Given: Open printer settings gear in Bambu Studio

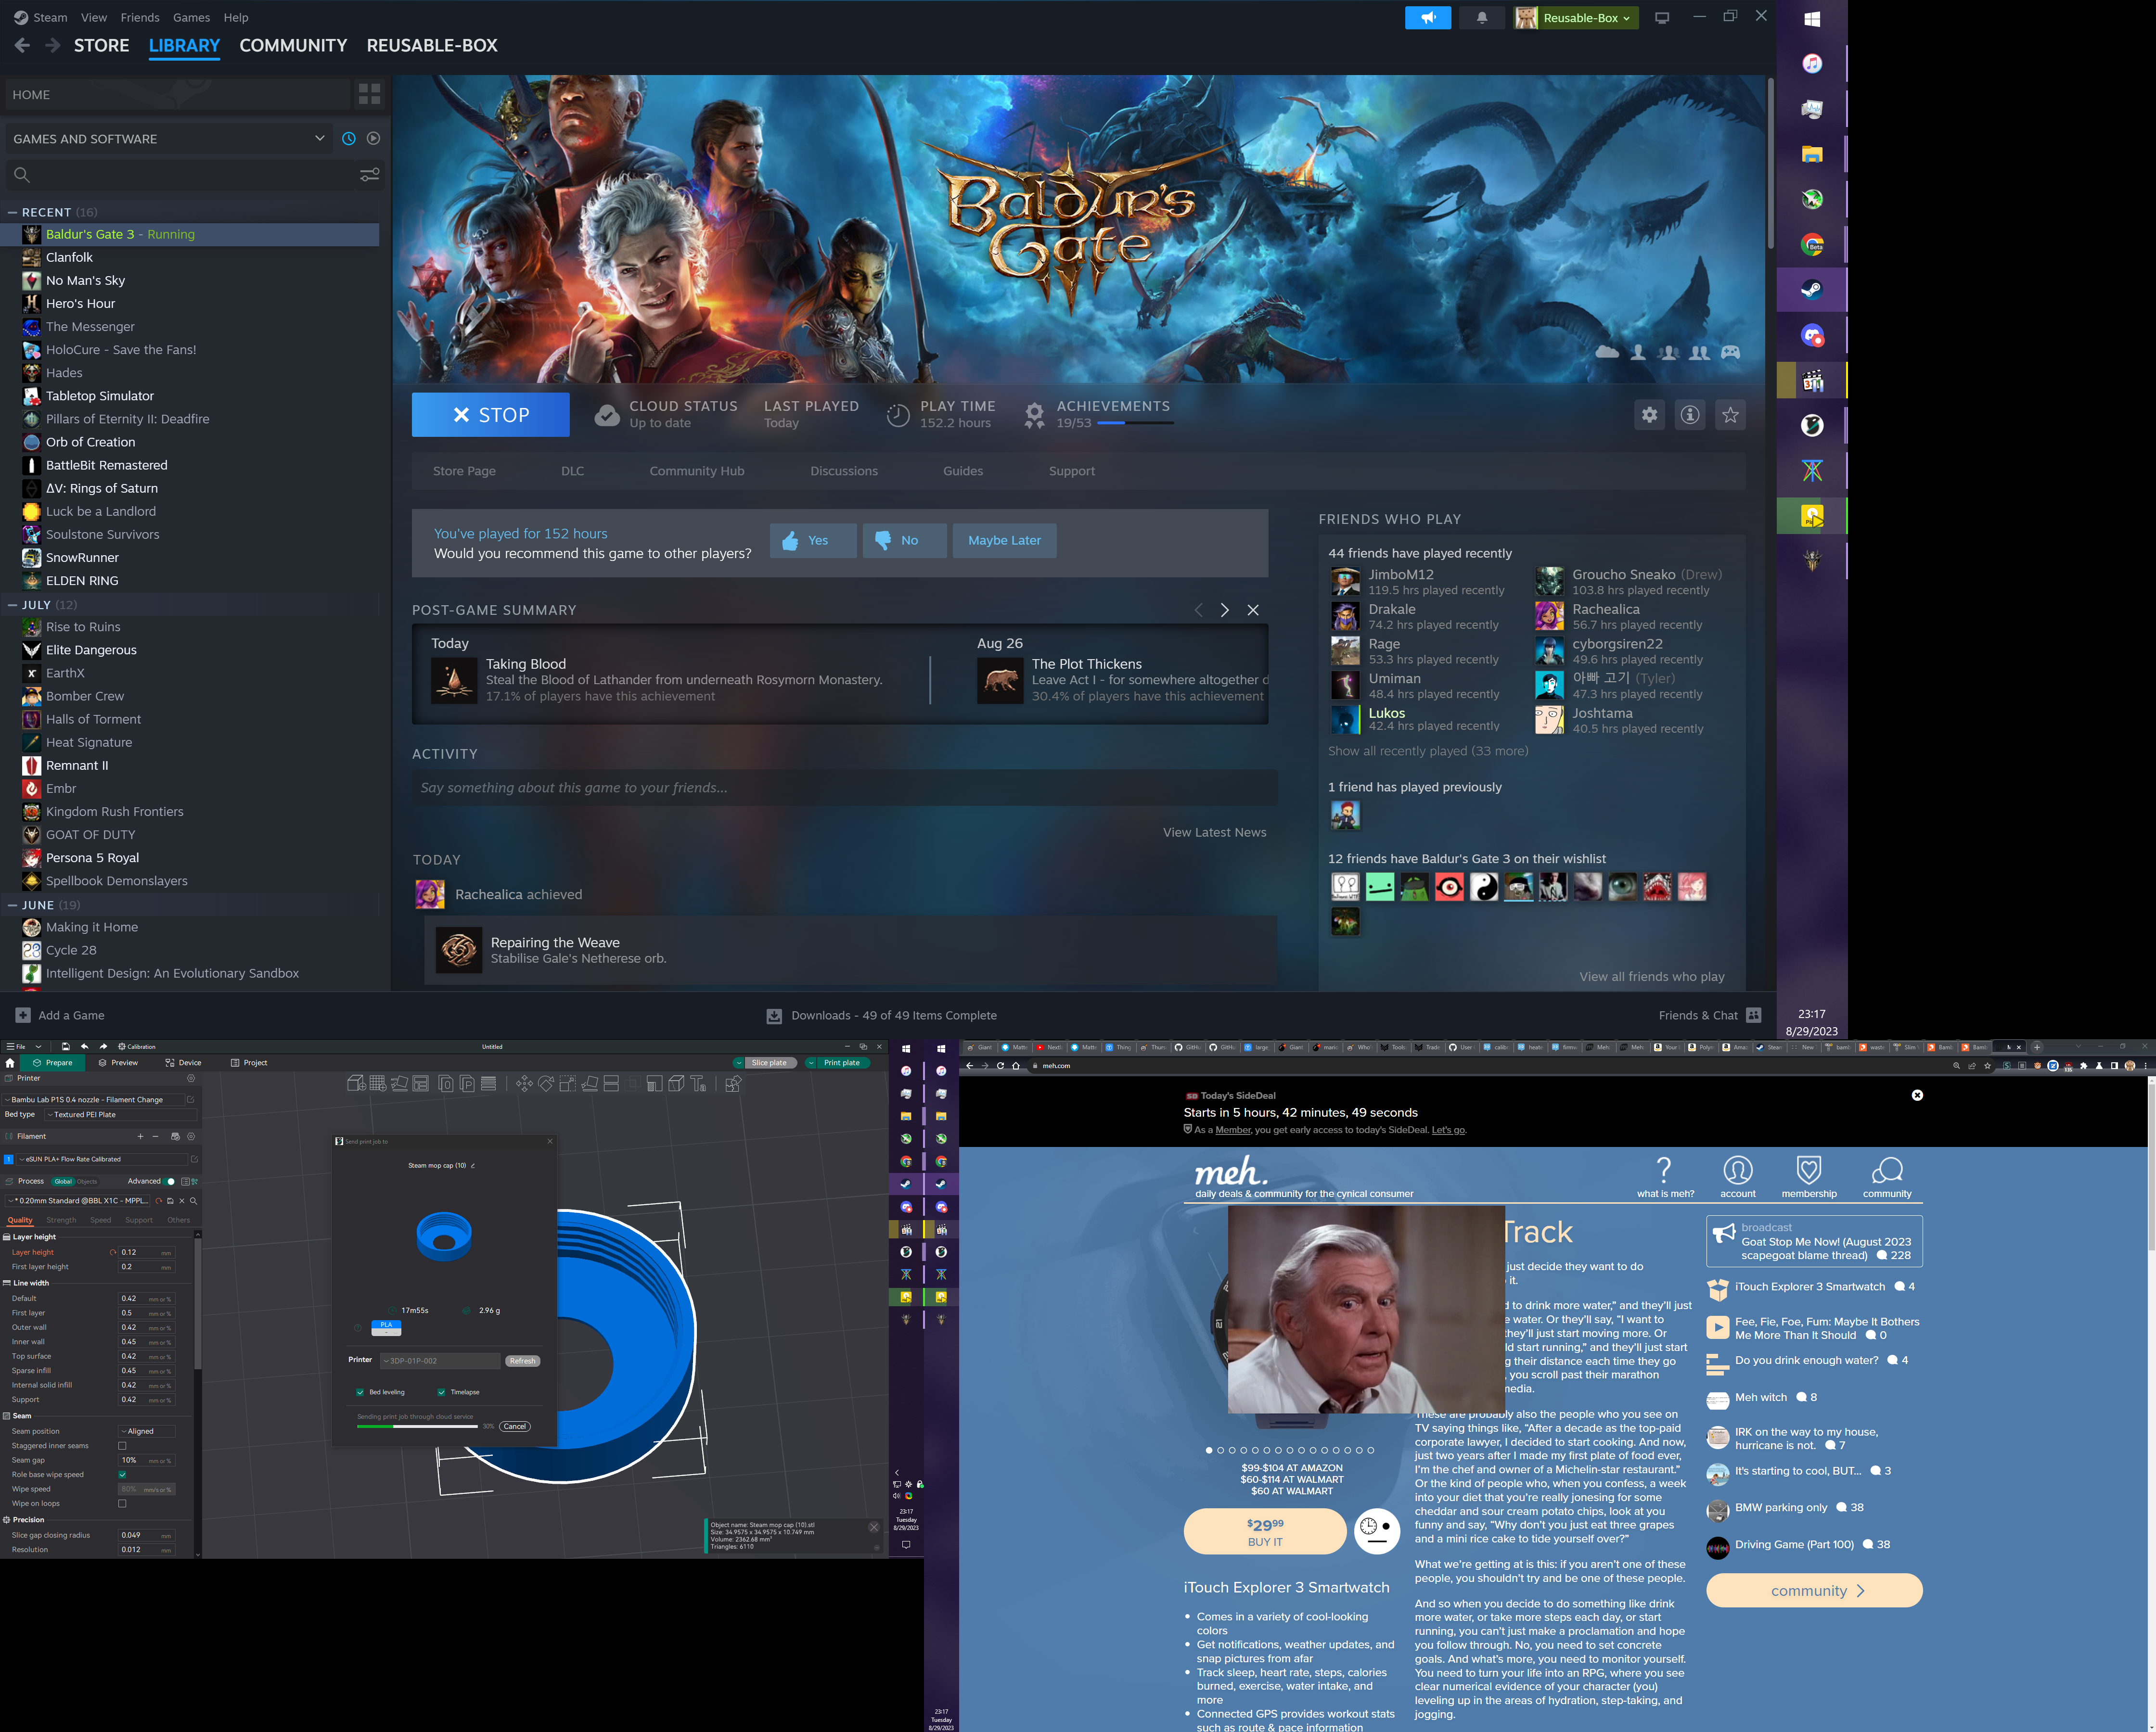Looking at the screenshot, I should point(191,1078).
